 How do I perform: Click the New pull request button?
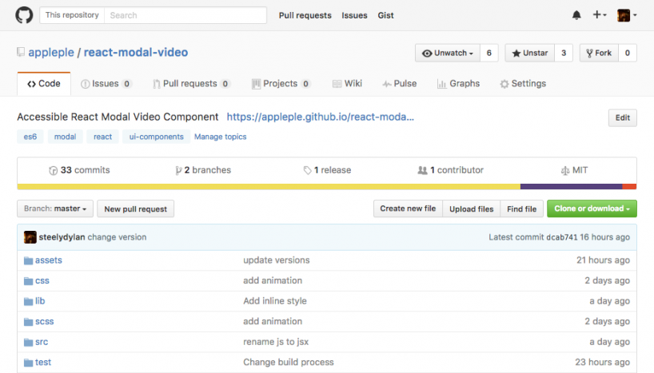135,208
